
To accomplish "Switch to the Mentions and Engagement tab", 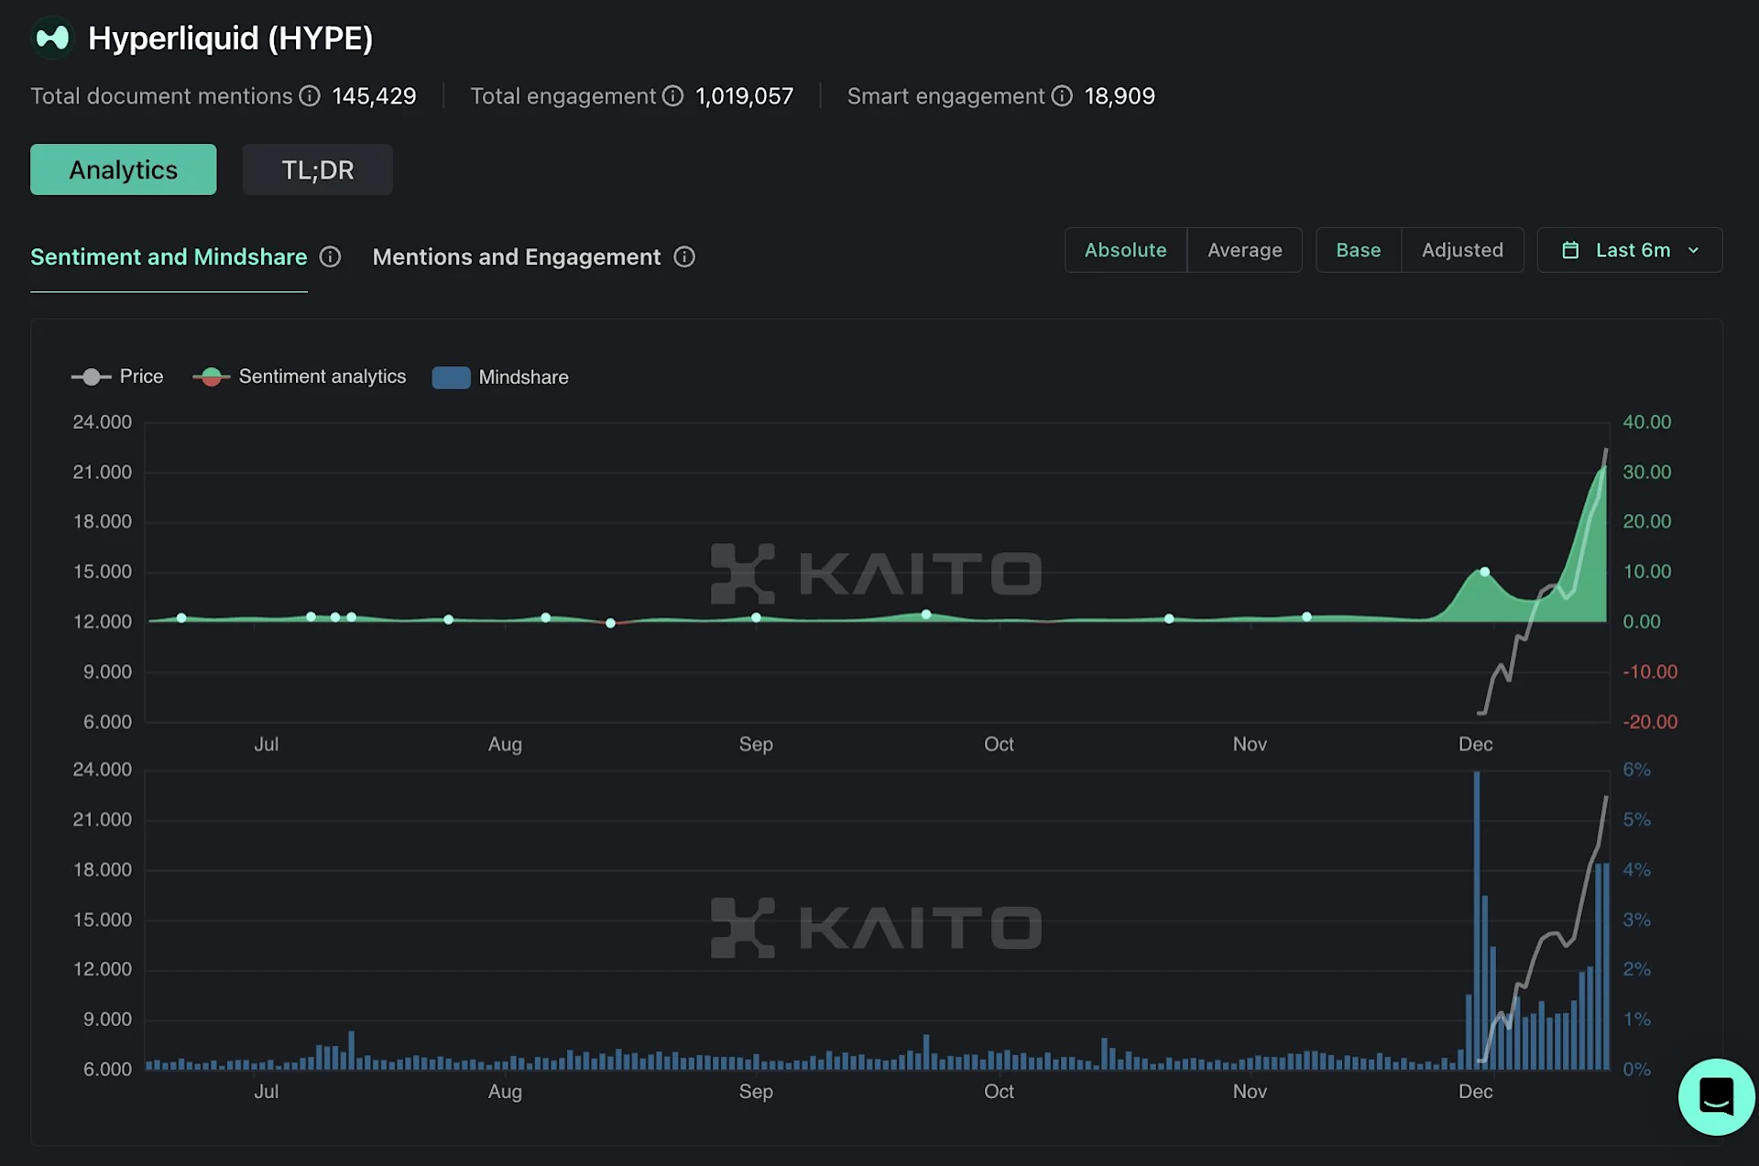I will pos(517,256).
